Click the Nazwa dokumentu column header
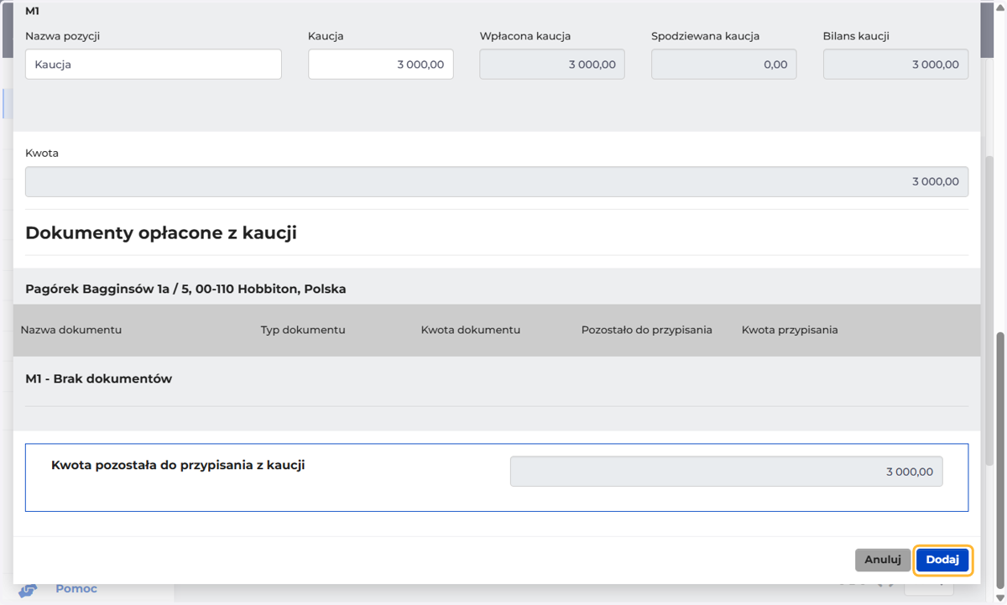 coord(71,330)
